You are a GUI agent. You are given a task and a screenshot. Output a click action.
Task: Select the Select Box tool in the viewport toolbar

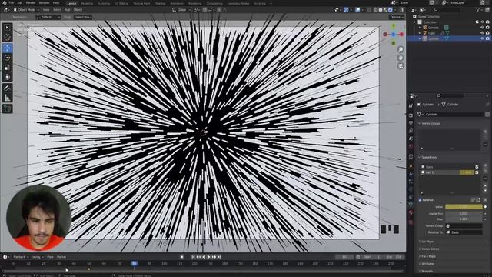point(7,28)
